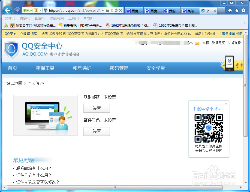Switch to the first 百度 tab

click(x=134, y=11)
